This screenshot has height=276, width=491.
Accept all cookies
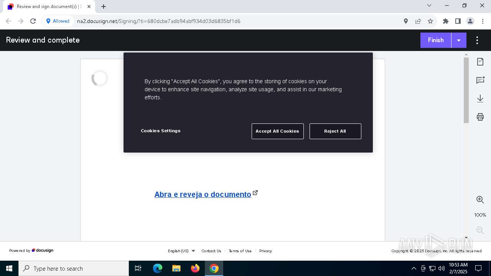tap(277, 131)
